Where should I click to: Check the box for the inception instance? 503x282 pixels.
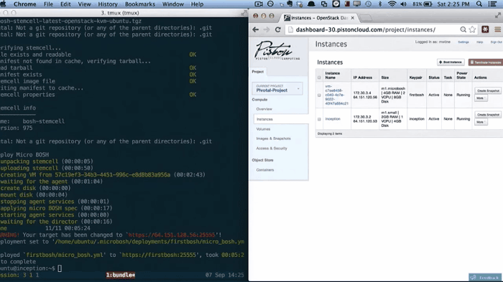[319, 119]
